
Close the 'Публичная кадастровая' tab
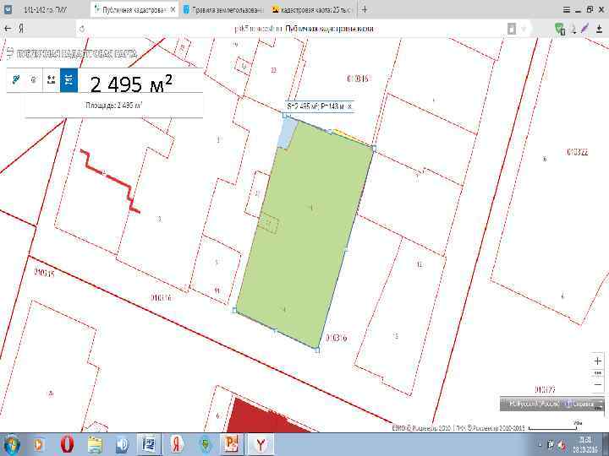pos(173,9)
